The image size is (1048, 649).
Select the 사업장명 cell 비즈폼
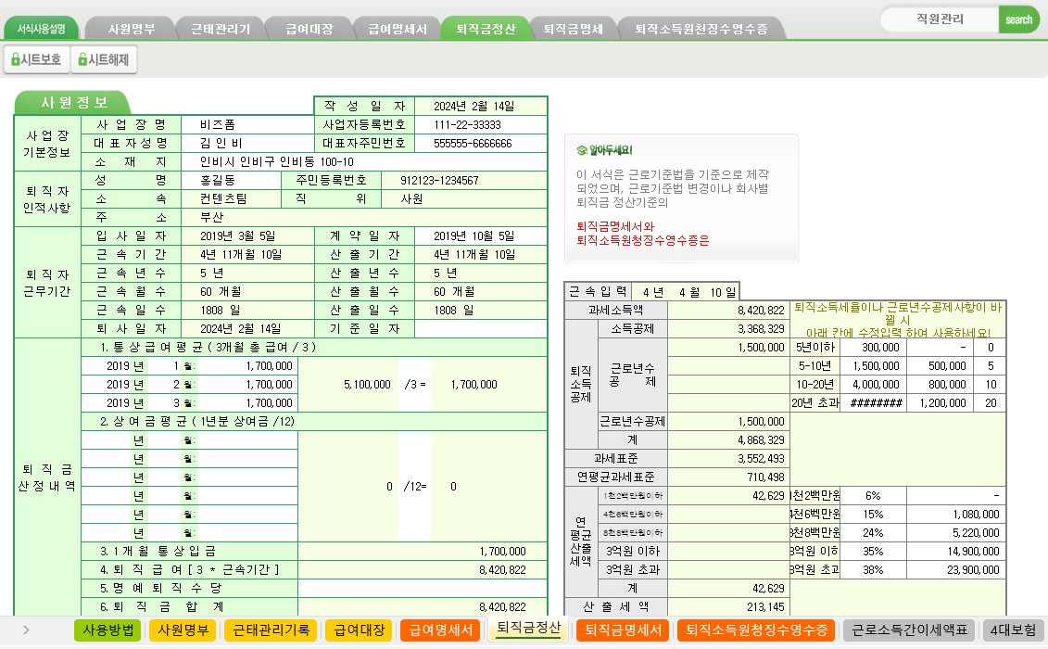click(247, 125)
